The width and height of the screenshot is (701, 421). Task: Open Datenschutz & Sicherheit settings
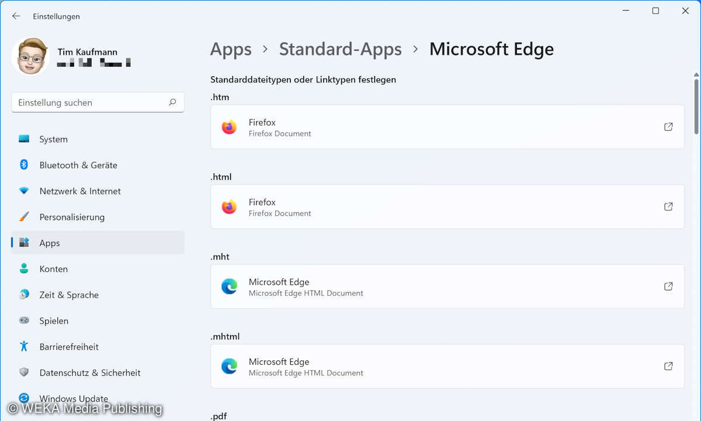pyautogui.click(x=98, y=372)
